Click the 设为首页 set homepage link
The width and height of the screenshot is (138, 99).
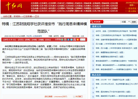pyautogui.click(x=132, y=9)
